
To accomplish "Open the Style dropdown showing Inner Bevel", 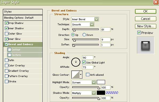I will [x=85, y=19].
